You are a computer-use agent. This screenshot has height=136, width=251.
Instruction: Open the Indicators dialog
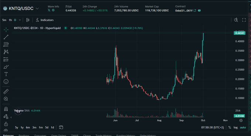coord(45,20)
